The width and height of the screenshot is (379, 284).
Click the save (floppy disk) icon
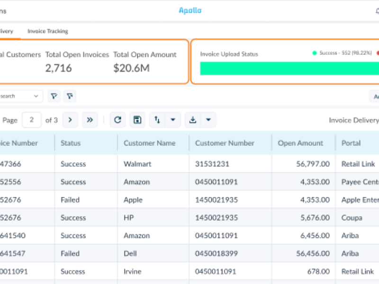pyautogui.click(x=137, y=120)
